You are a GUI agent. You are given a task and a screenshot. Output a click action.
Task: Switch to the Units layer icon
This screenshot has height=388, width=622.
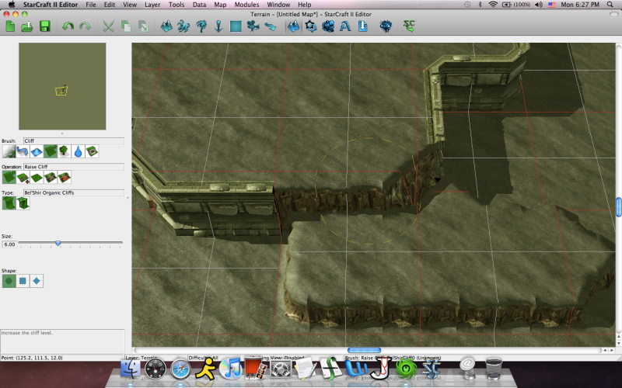[x=183, y=26]
